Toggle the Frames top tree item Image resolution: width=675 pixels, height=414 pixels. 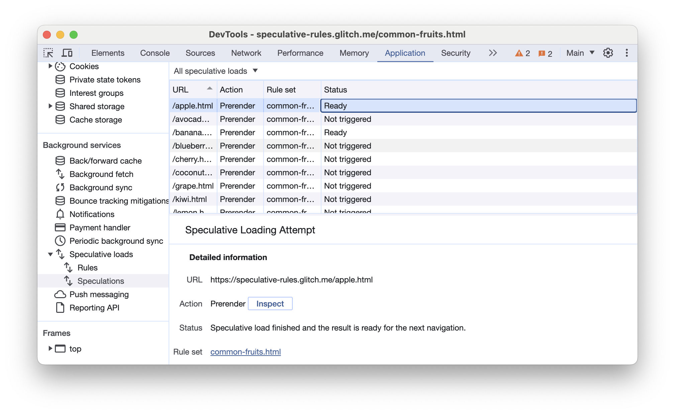50,349
